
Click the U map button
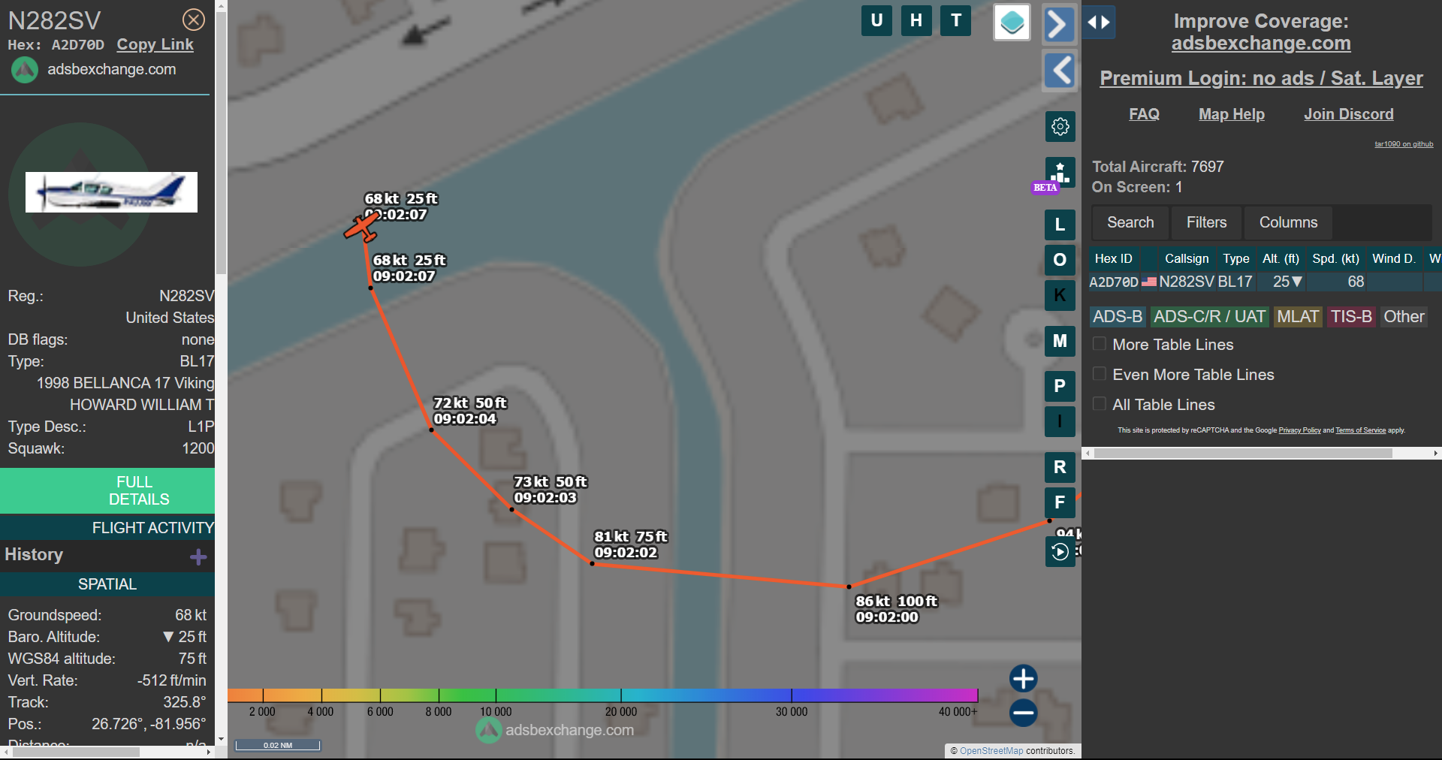[876, 20]
